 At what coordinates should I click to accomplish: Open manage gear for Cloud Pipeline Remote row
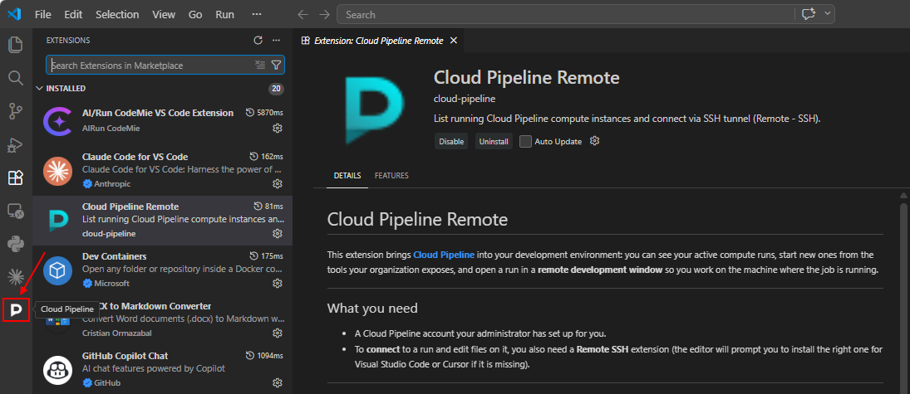[278, 234]
